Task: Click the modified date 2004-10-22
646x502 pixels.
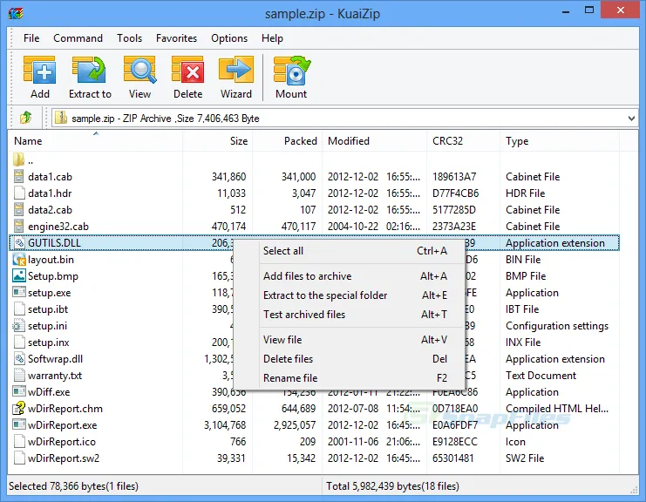Action: (353, 226)
